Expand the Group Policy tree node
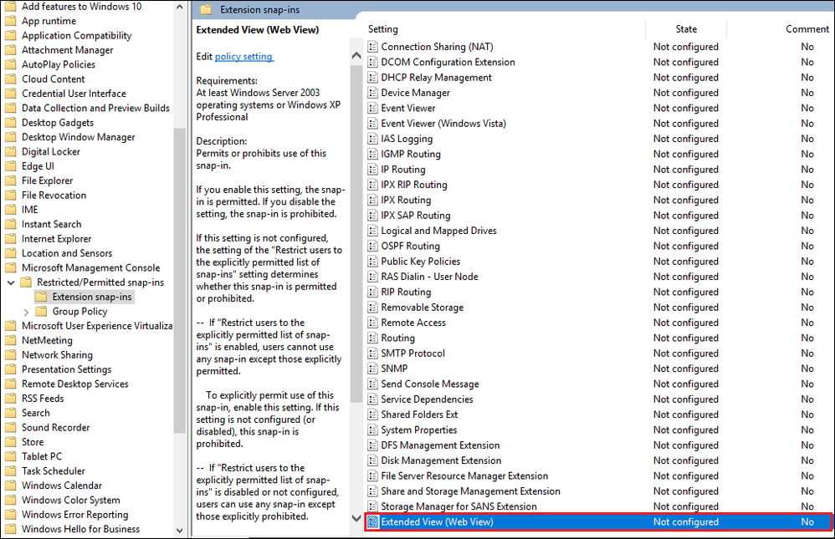The width and height of the screenshot is (835, 539). [26, 312]
